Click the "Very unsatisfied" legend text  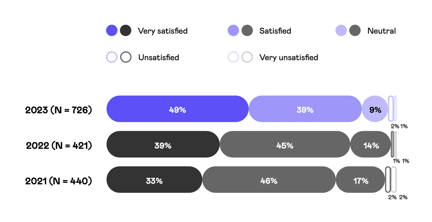[289, 57]
